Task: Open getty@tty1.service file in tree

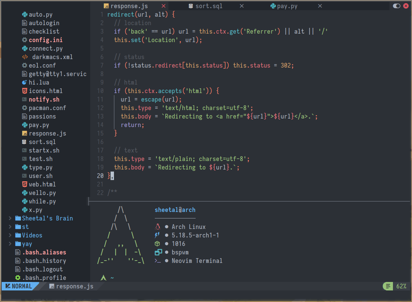Action: pyautogui.click(x=57, y=74)
